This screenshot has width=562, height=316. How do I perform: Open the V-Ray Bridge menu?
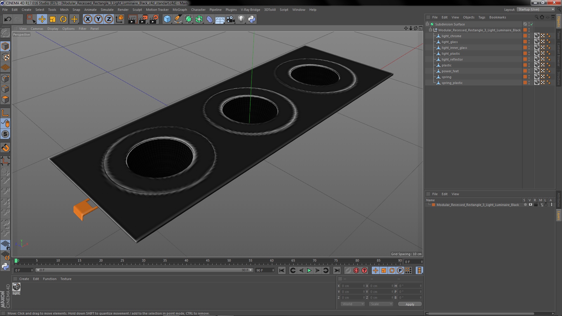(x=250, y=10)
